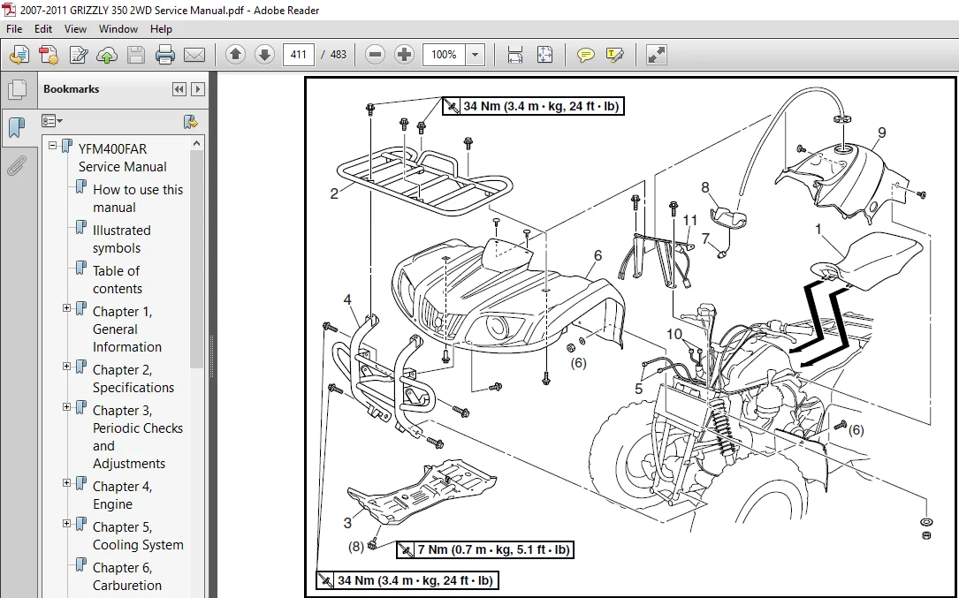Screen dimensions: 959x598
Task: Select Chapter 1, General Information bookmark text
Action: (127, 329)
